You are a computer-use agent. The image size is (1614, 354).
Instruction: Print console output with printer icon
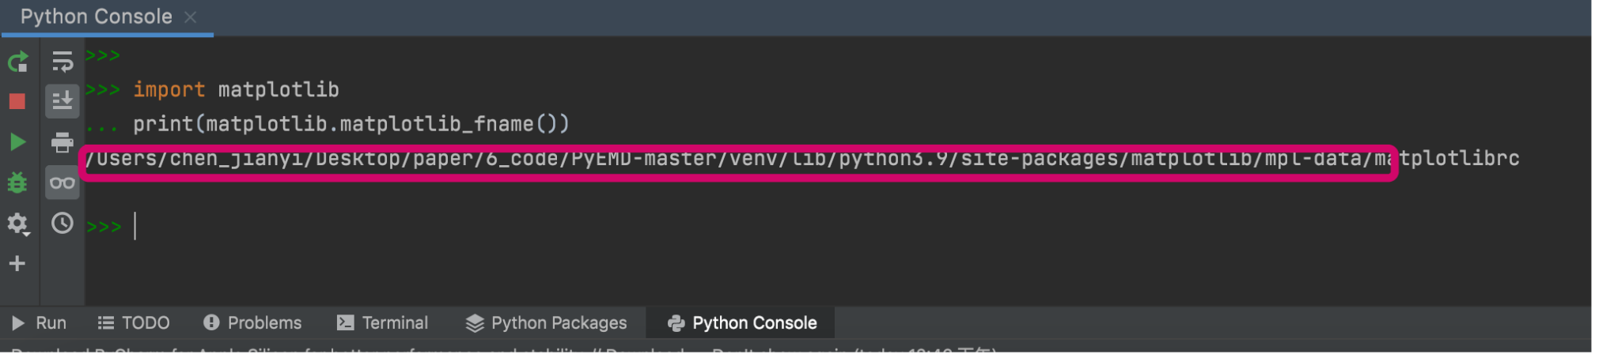[x=62, y=142]
